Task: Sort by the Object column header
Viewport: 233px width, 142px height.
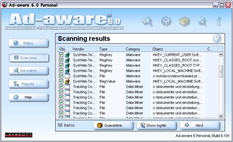Action: pyautogui.click(x=177, y=49)
